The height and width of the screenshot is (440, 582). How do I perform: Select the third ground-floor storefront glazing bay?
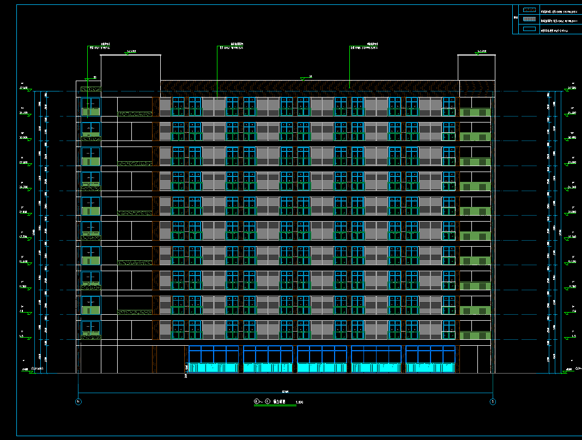[322, 359]
